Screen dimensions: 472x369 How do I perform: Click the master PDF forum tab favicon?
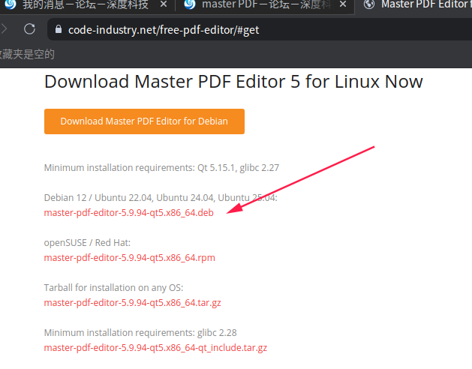click(190, 4)
